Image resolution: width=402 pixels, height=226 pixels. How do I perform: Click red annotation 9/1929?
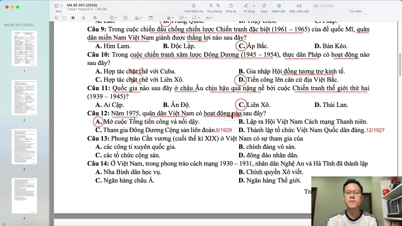click(224, 130)
